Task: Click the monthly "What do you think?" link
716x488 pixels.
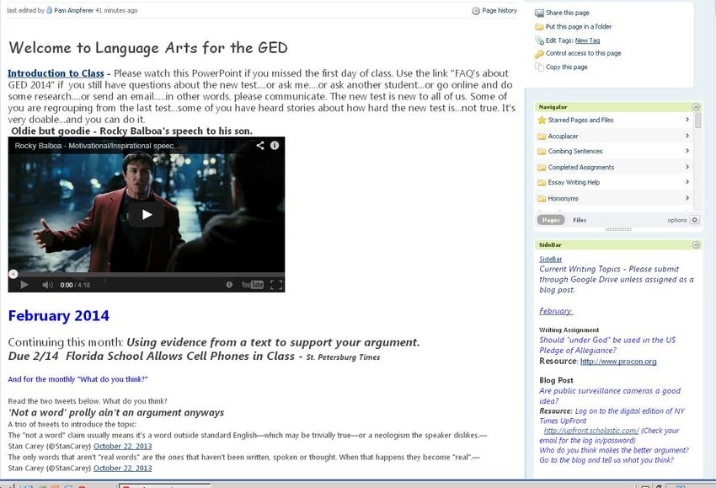Action: point(77,379)
